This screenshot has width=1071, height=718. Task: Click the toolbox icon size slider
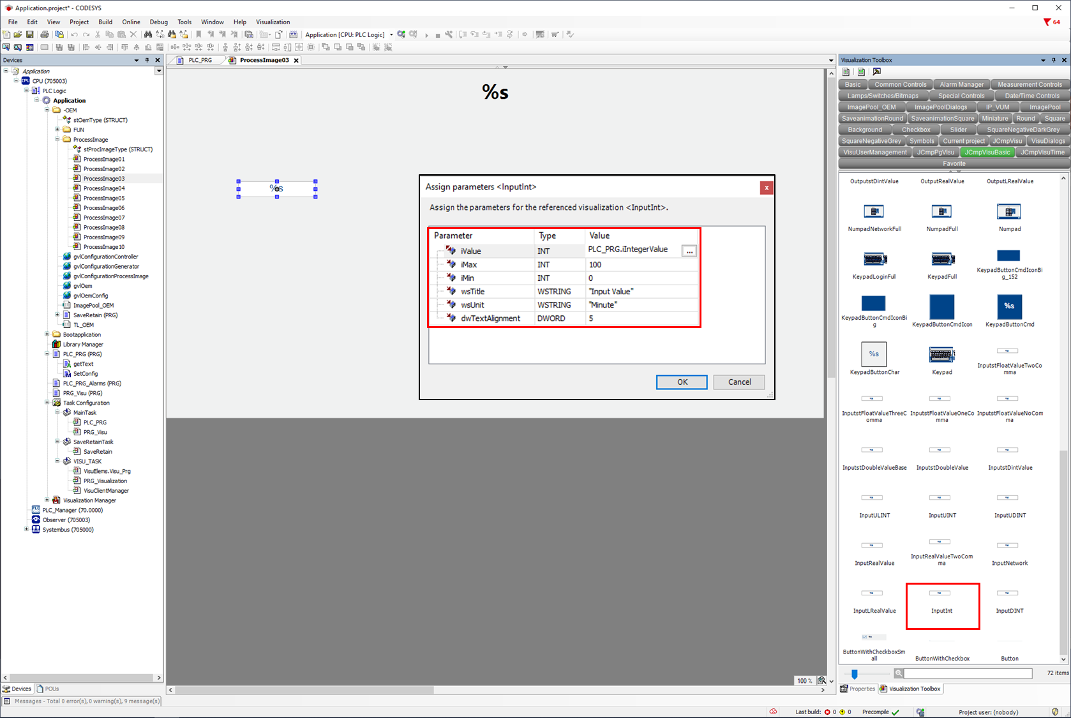854,674
